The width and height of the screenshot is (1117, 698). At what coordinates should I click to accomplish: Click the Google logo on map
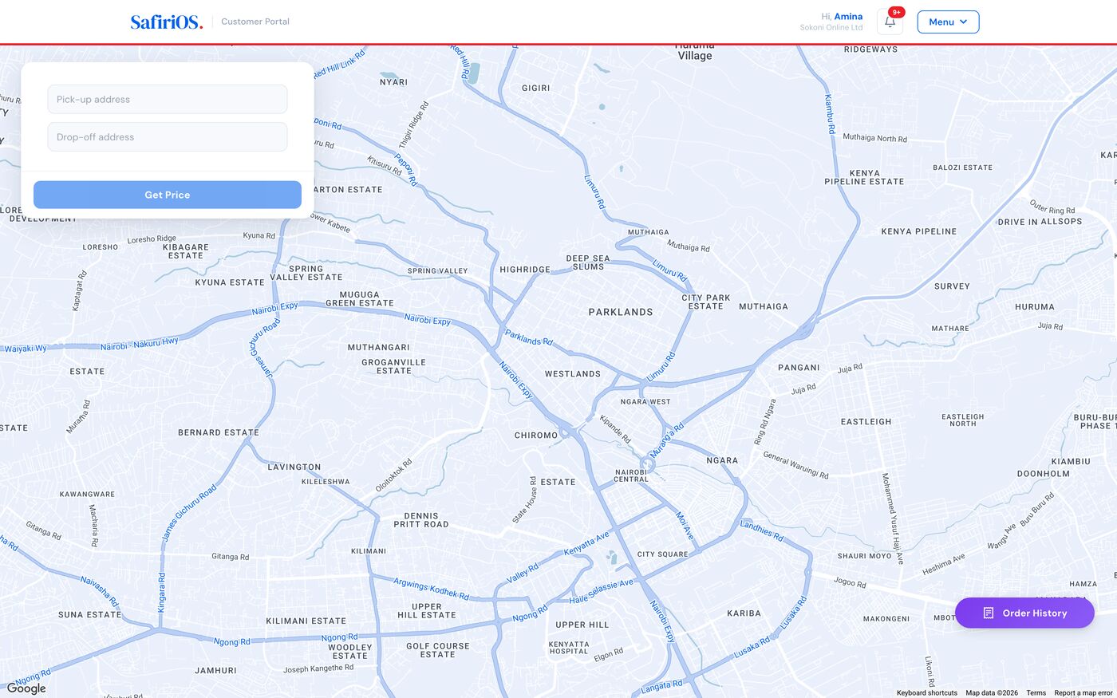point(26,688)
